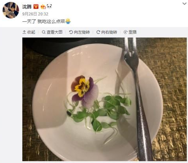Click the circular play icon beside 重播
188x163 pixels.
(125, 32)
